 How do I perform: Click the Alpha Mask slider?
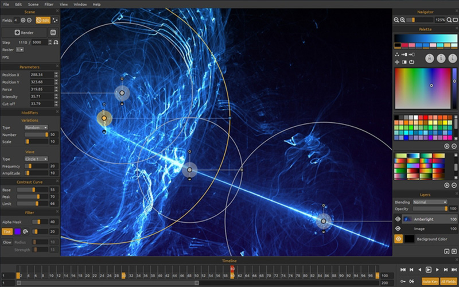point(40,222)
